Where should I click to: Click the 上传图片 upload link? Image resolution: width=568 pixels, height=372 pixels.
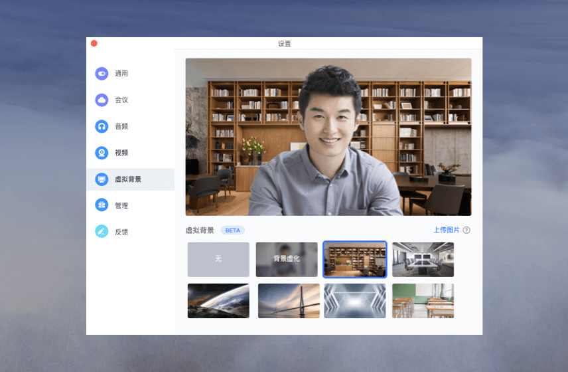pyautogui.click(x=447, y=230)
